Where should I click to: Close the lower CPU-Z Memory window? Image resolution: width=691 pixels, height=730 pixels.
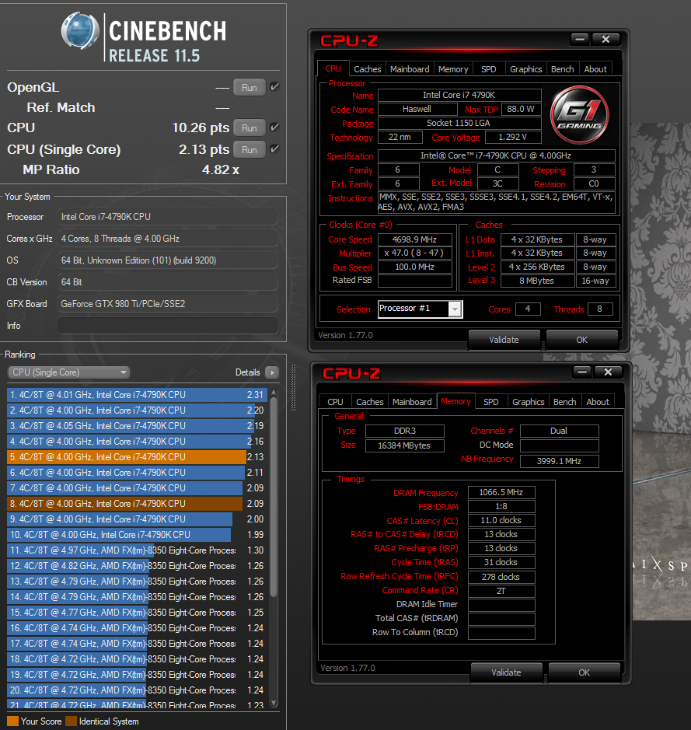(x=608, y=372)
